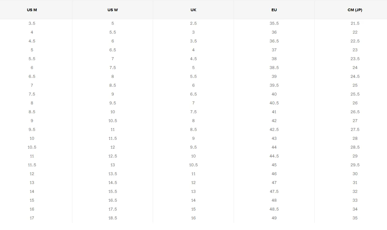This screenshot has height=230, width=387.
Task: Click 10.5 in the US W column
Action: (x=113, y=121)
